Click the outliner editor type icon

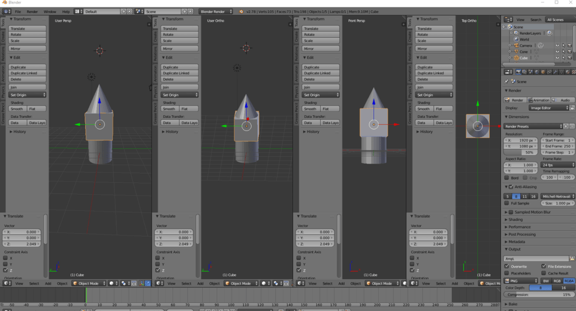point(508,19)
